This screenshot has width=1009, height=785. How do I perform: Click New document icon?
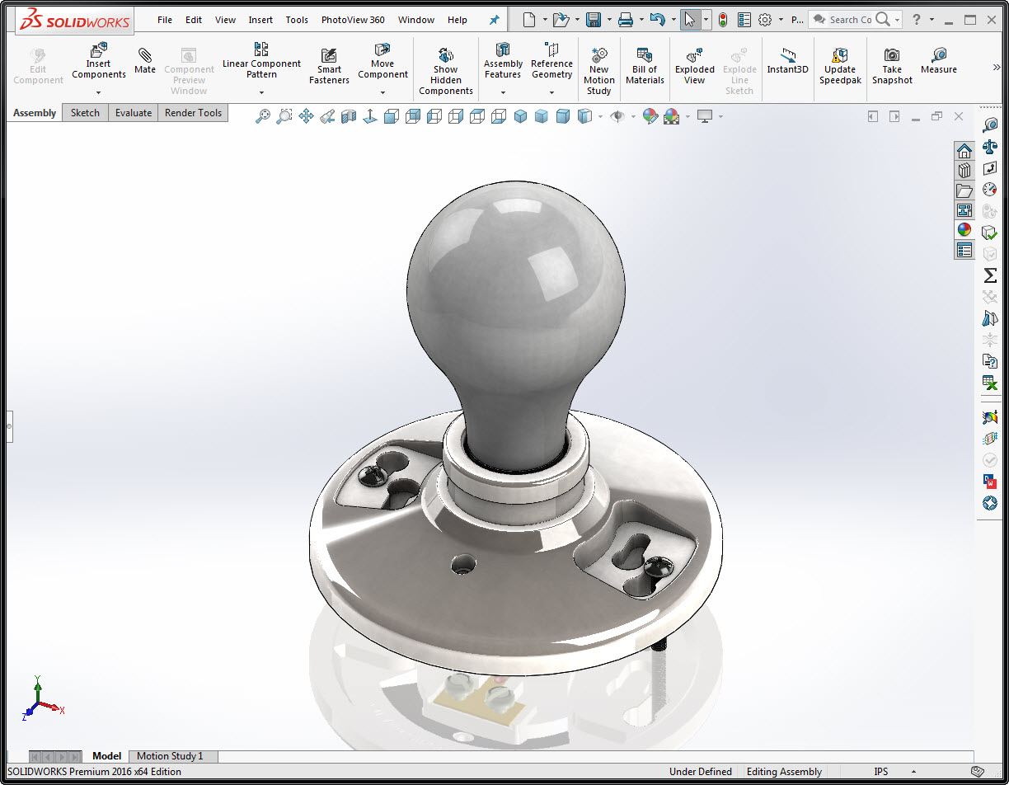[529, 20]
